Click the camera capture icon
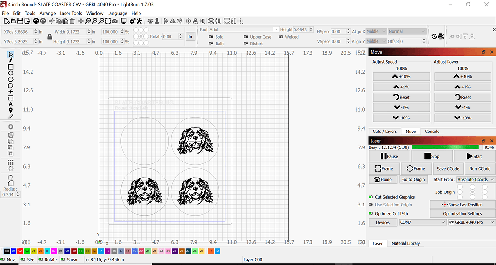The width and height of the screenshot is (496, 265). click(x=114, y=21)
